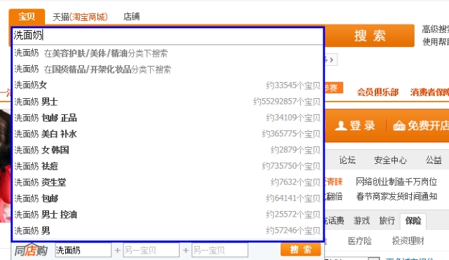
Task: Click the small orange 搜索 button in 同店购
Action: click(301, 249)
